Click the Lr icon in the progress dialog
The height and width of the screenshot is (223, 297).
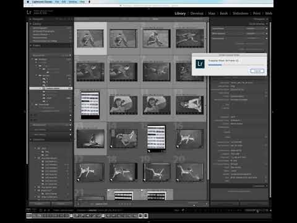pyautogui.click(x=200, y=64)
